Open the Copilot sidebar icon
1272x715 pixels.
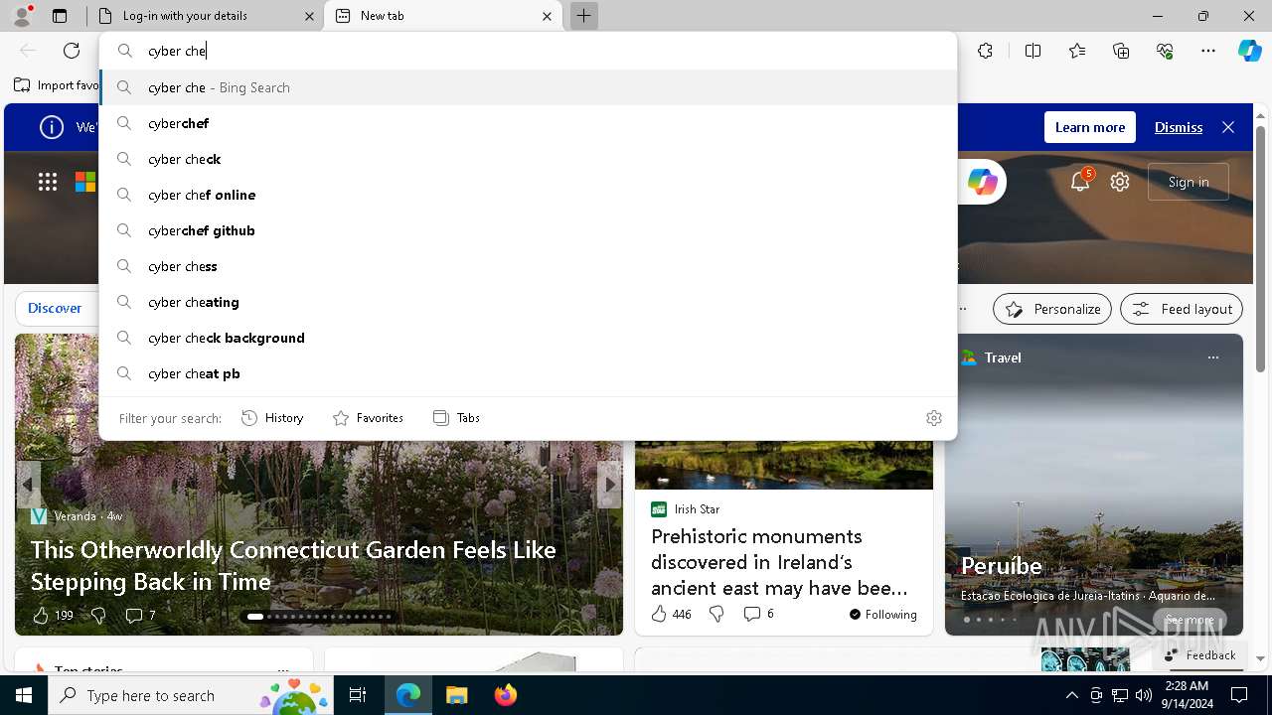pos(1249,51)
